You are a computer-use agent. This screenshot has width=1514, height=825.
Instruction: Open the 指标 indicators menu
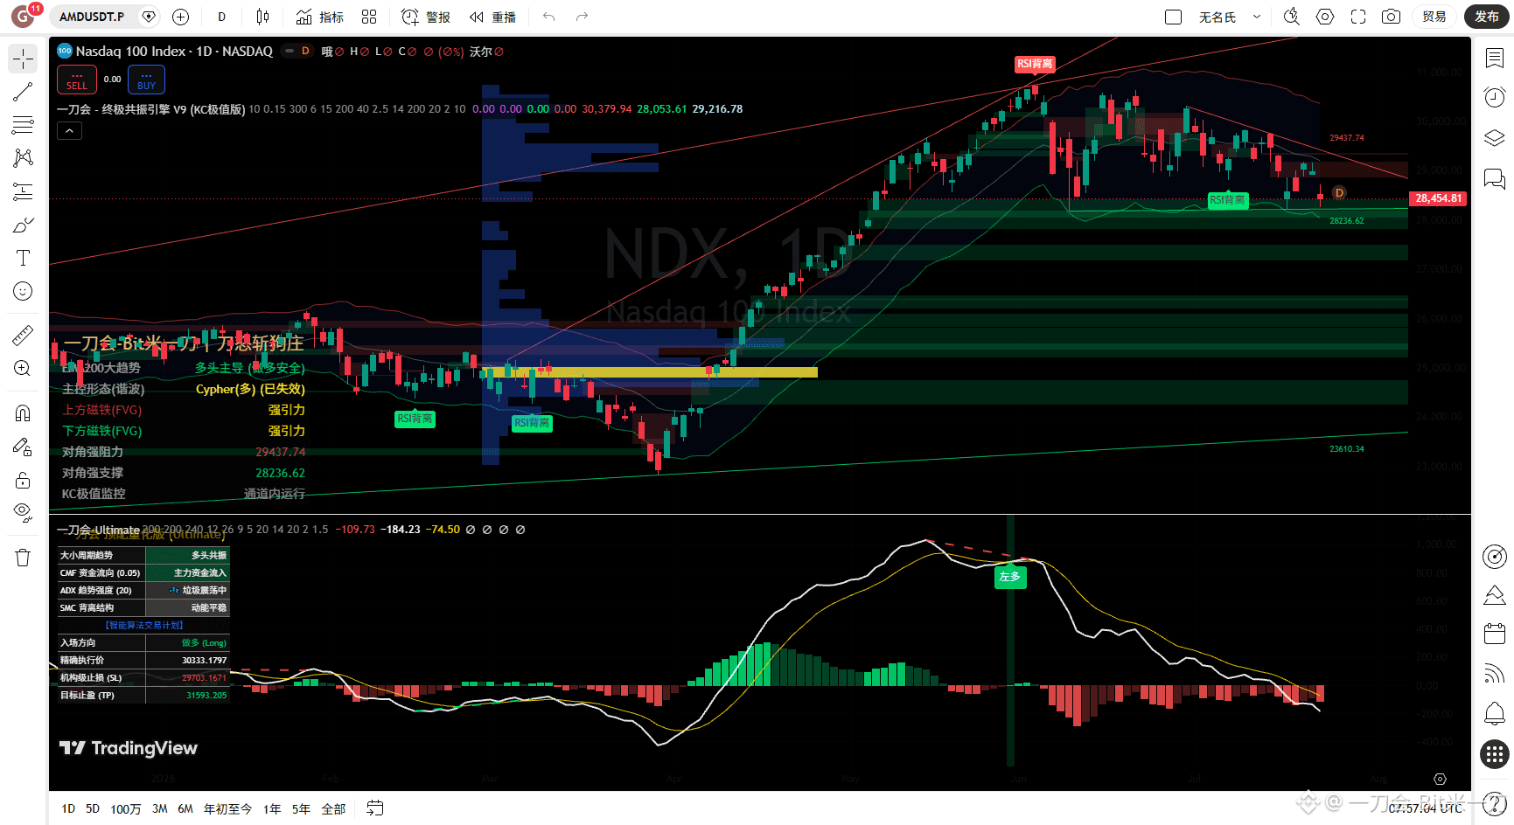click(x=320, y=17)
